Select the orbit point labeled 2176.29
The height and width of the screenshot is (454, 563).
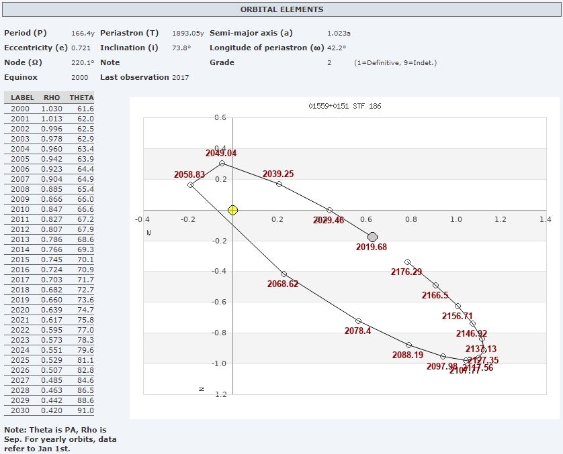[x=407, y=262]
